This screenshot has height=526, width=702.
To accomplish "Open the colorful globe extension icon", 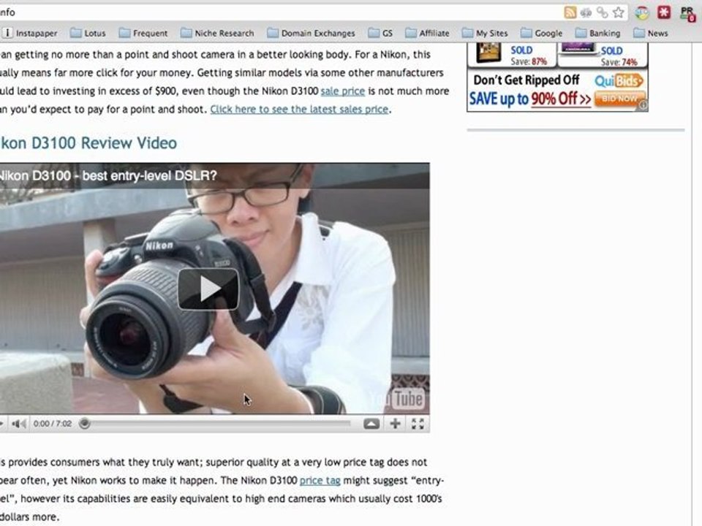I will [x=641, y=12].
